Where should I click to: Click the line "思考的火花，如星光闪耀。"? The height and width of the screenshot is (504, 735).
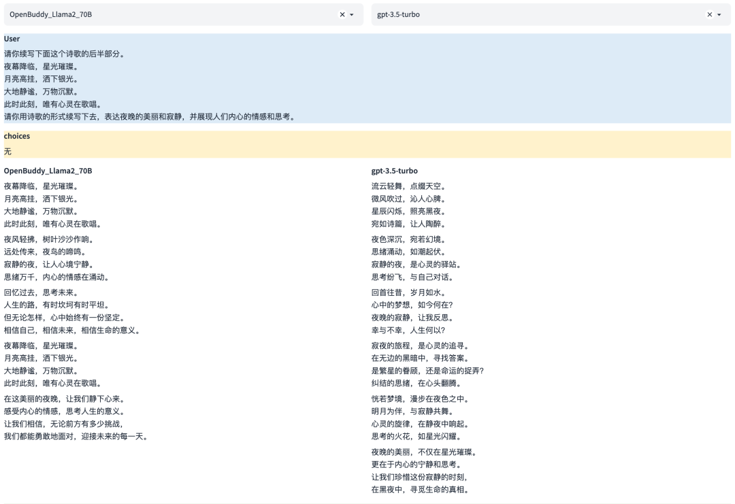coord(417,437)
